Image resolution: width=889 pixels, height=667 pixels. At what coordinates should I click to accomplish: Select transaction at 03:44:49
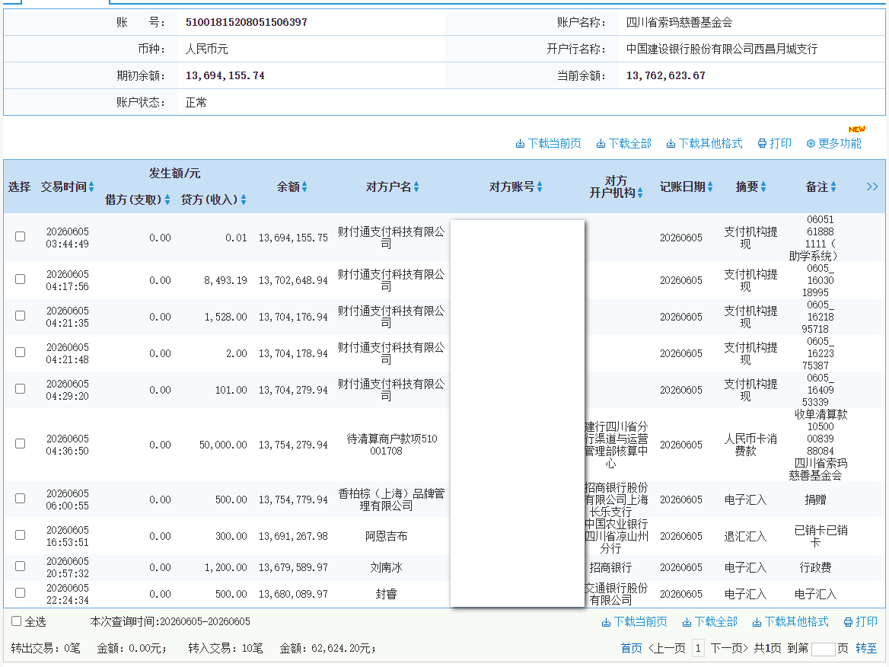pyautogui.click(x=21, y=237)
